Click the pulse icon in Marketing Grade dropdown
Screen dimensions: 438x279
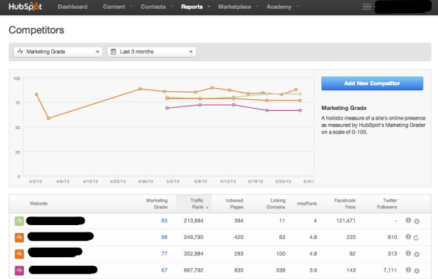tap(20, 52)
